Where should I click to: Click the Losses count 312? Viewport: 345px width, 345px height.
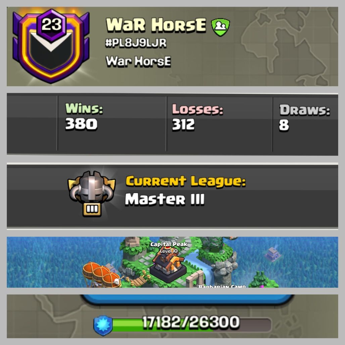pos(183,125)
